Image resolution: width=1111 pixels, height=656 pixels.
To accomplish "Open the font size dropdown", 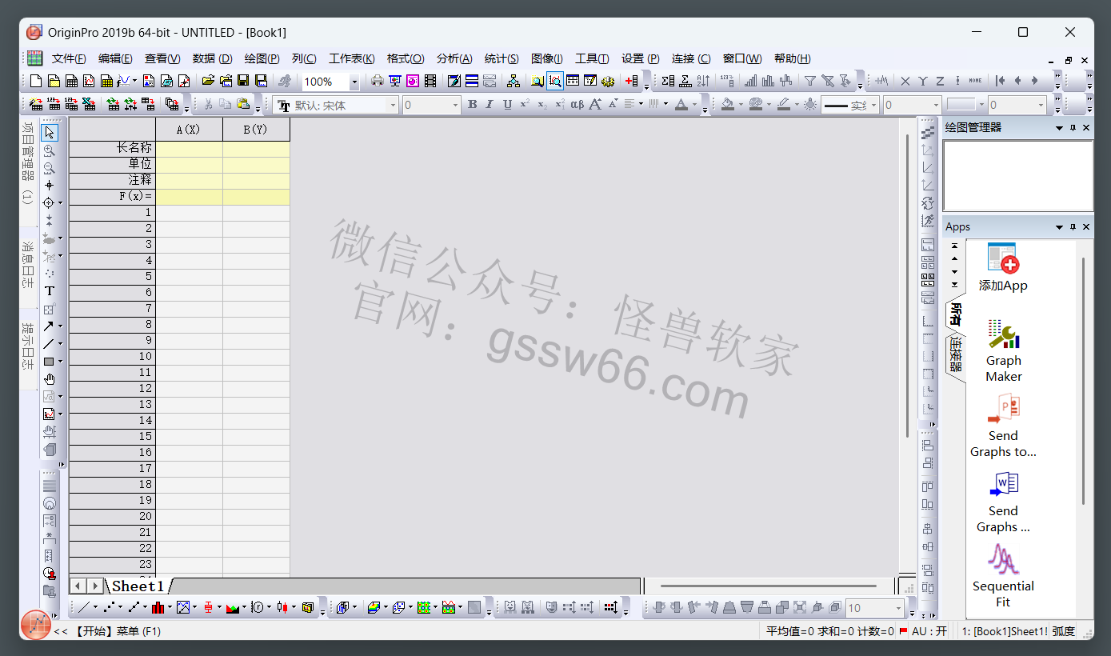I will point(456,105).
